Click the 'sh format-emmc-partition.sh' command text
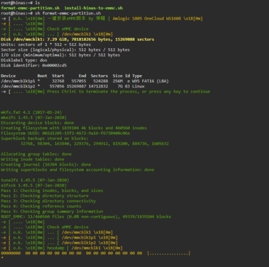The width and height of the screenshot is (269, 267). pyautogui.click(x=68, y=13)
